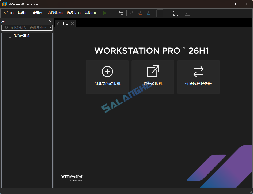The image size is (253, 194).
Task: Click the send Ctrl+Alt+Del icon
Action: tap(121, 13)
